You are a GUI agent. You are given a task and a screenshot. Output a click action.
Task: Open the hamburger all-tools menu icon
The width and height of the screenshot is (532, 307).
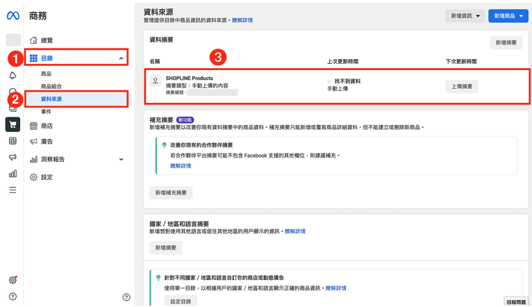click(x=13, y=190)
